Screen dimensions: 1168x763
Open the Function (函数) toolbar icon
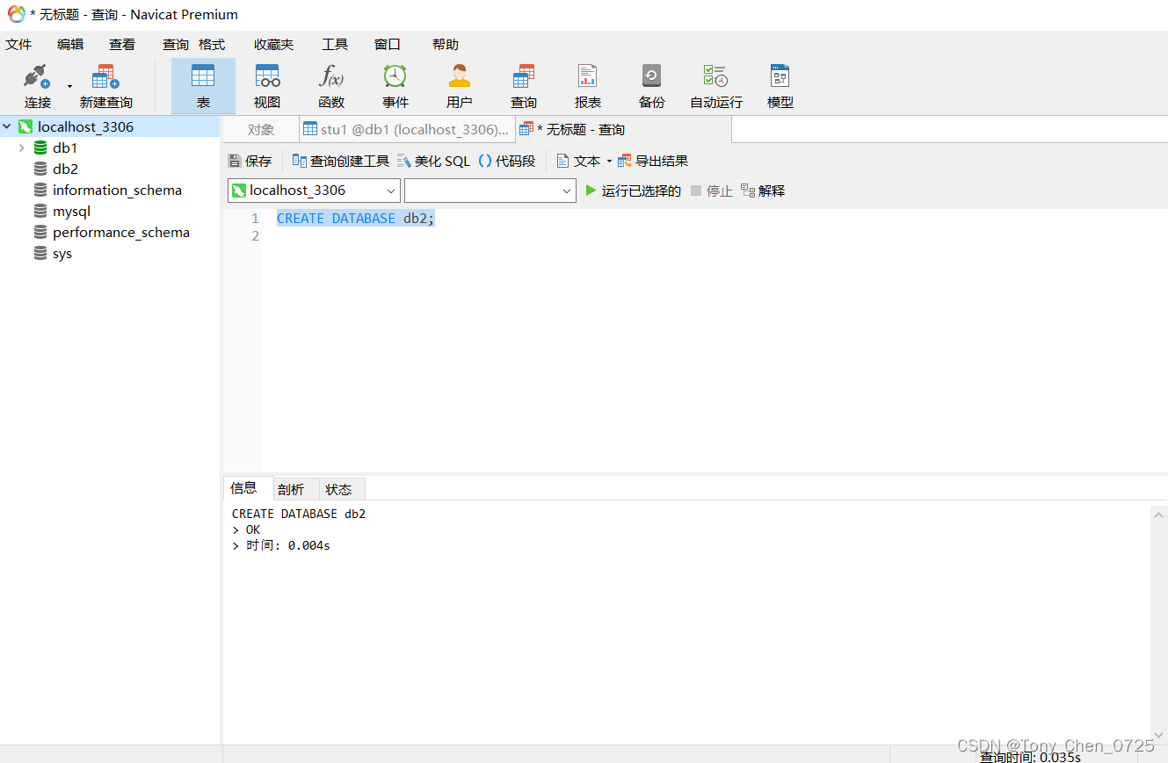coord(331,87)
